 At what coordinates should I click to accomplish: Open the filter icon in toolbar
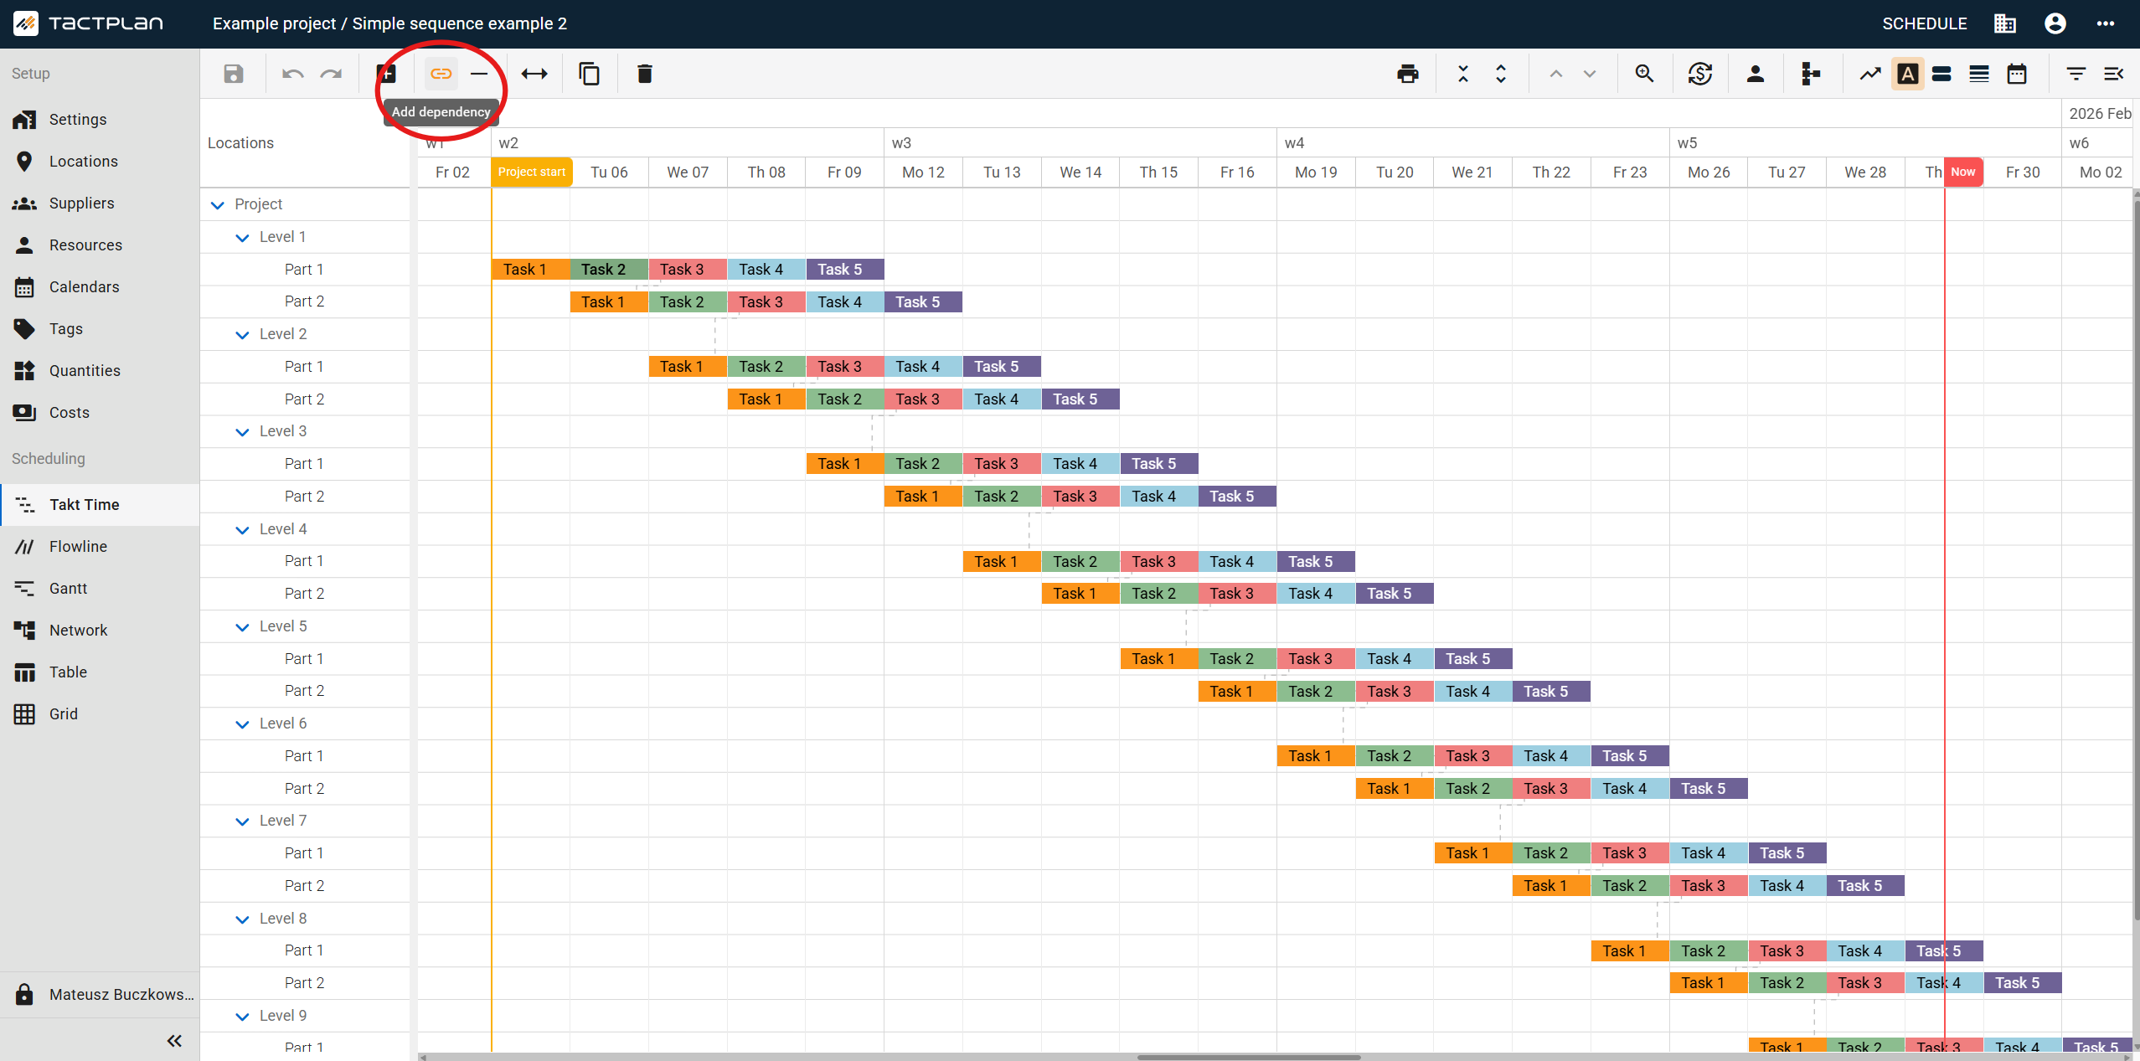coord(2076,74)
